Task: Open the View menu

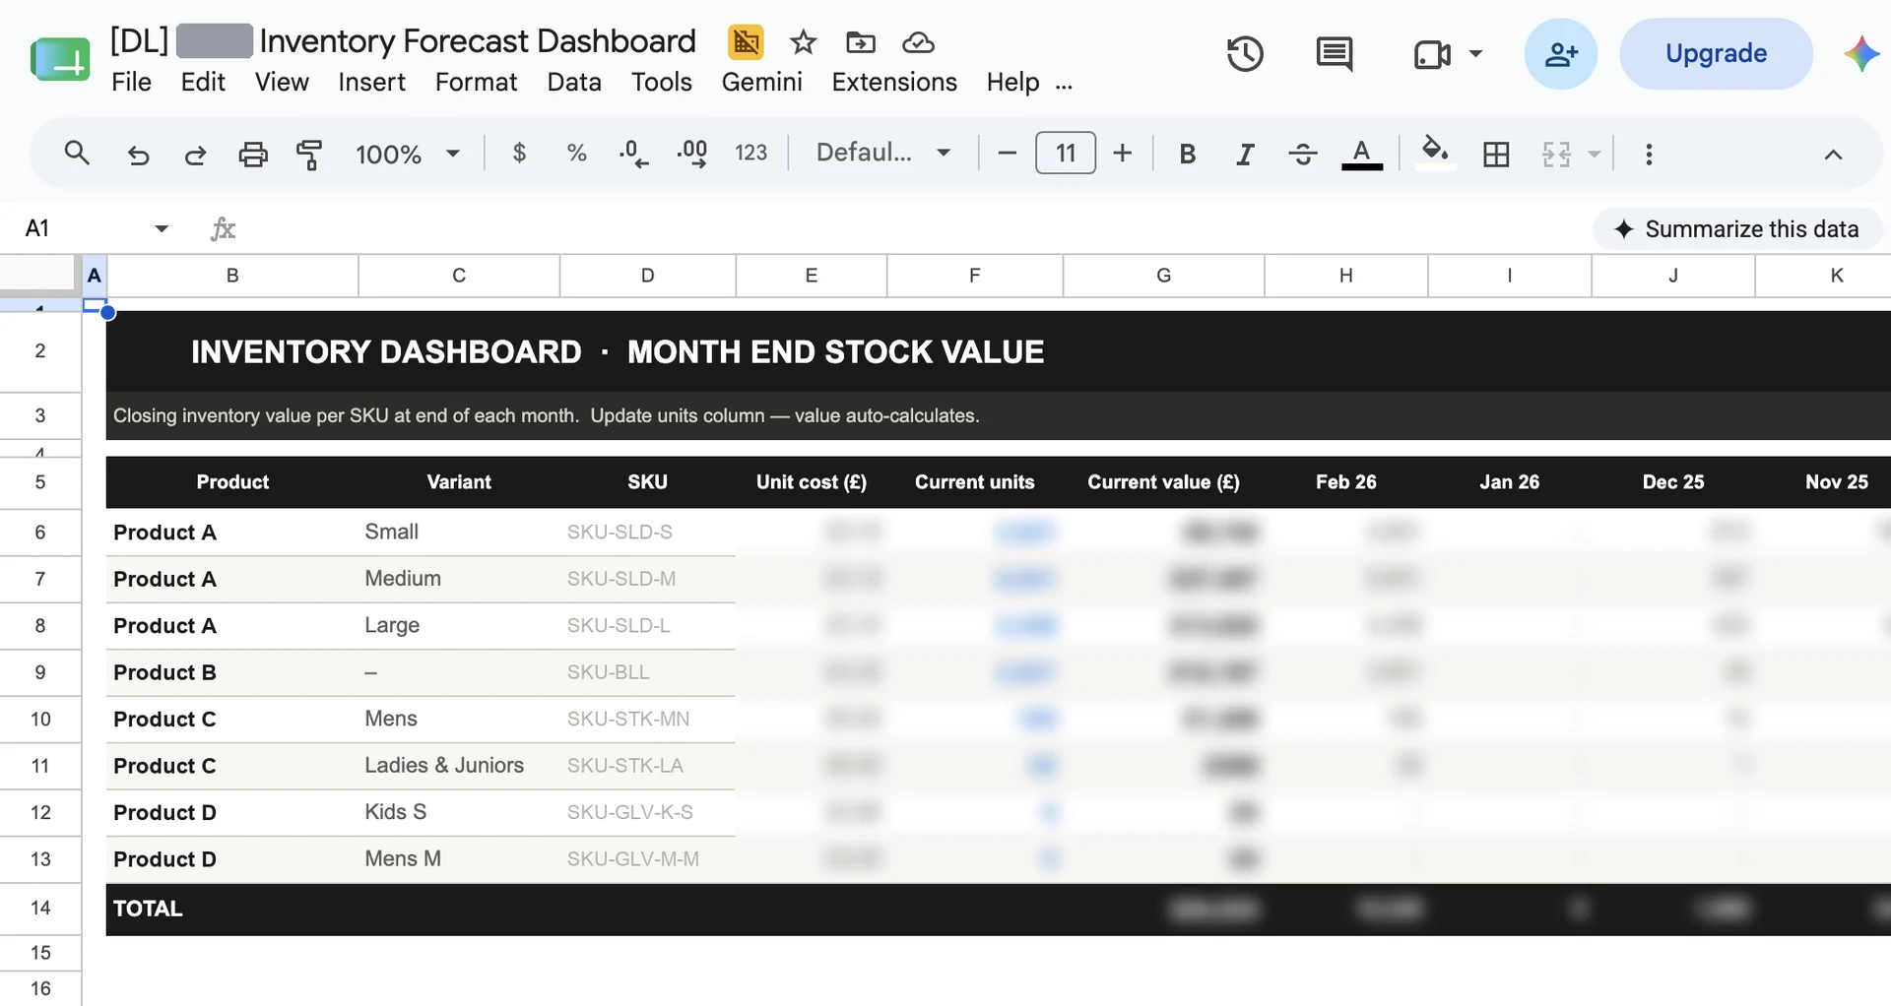Action: coord(282,82)
